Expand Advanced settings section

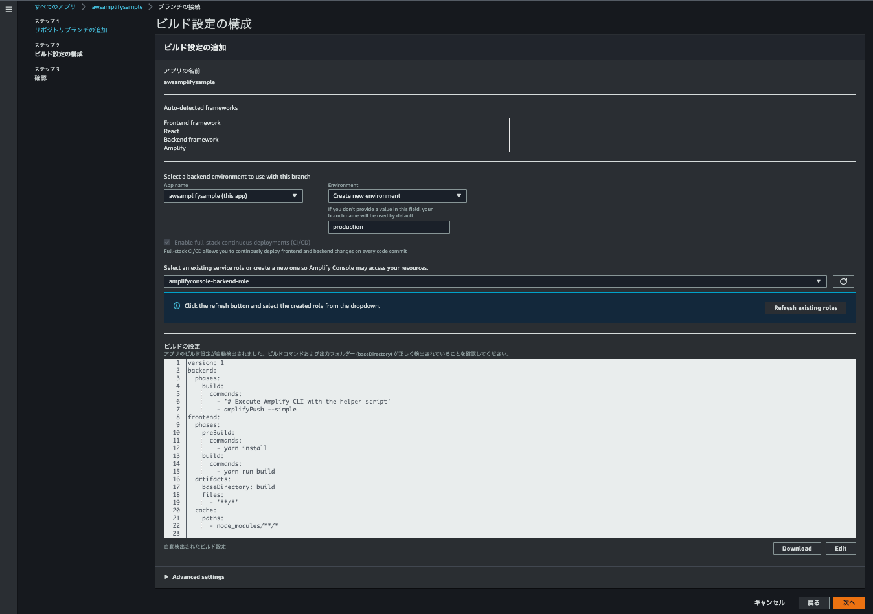[x=194, y=577]
